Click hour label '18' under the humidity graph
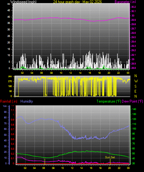Viewport: 144px width, 172px height. pyautogui.click(x=100, y=168)
